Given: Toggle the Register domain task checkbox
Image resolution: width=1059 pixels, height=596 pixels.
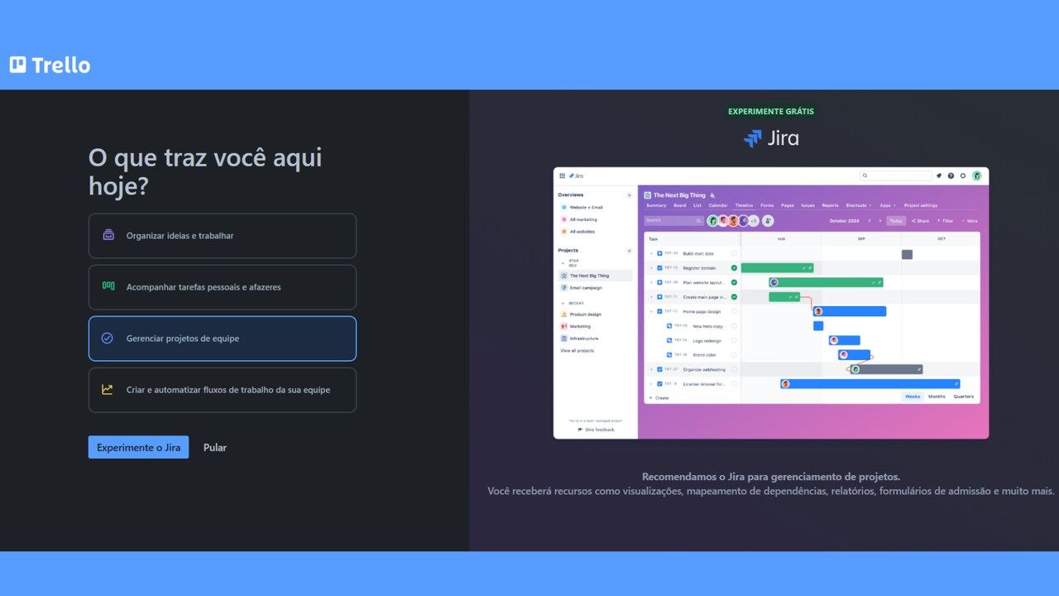Looking at the screenshot, I should (x=659, y=268).
